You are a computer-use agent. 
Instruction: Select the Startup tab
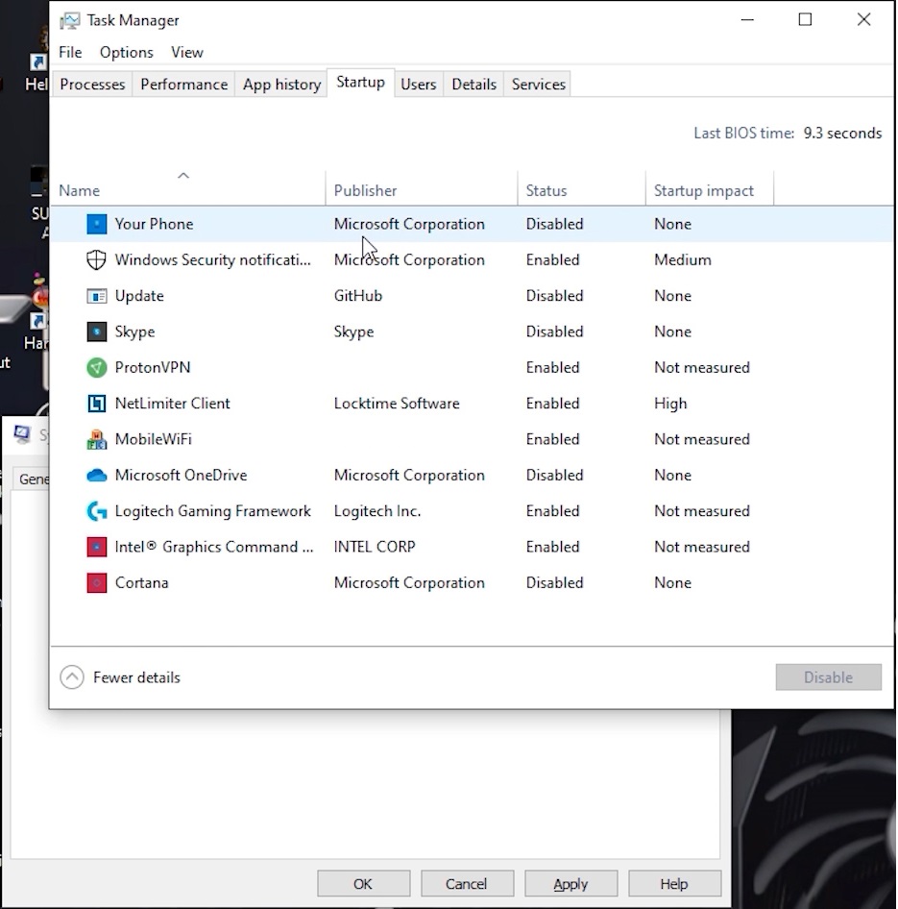coord(360,83)
